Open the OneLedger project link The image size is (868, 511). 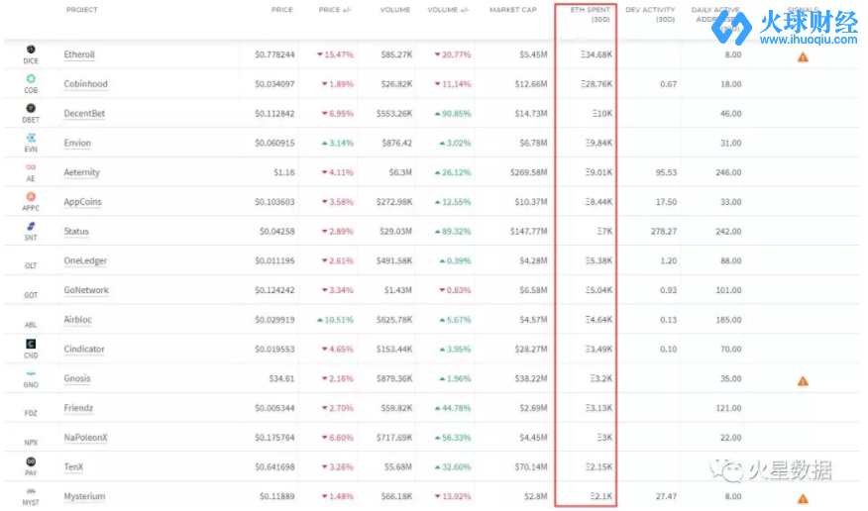pyautogui.click(x=85, y=260)
